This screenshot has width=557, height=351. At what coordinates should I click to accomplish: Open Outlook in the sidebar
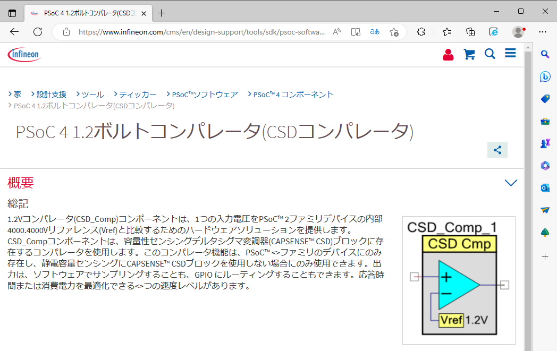545,188
